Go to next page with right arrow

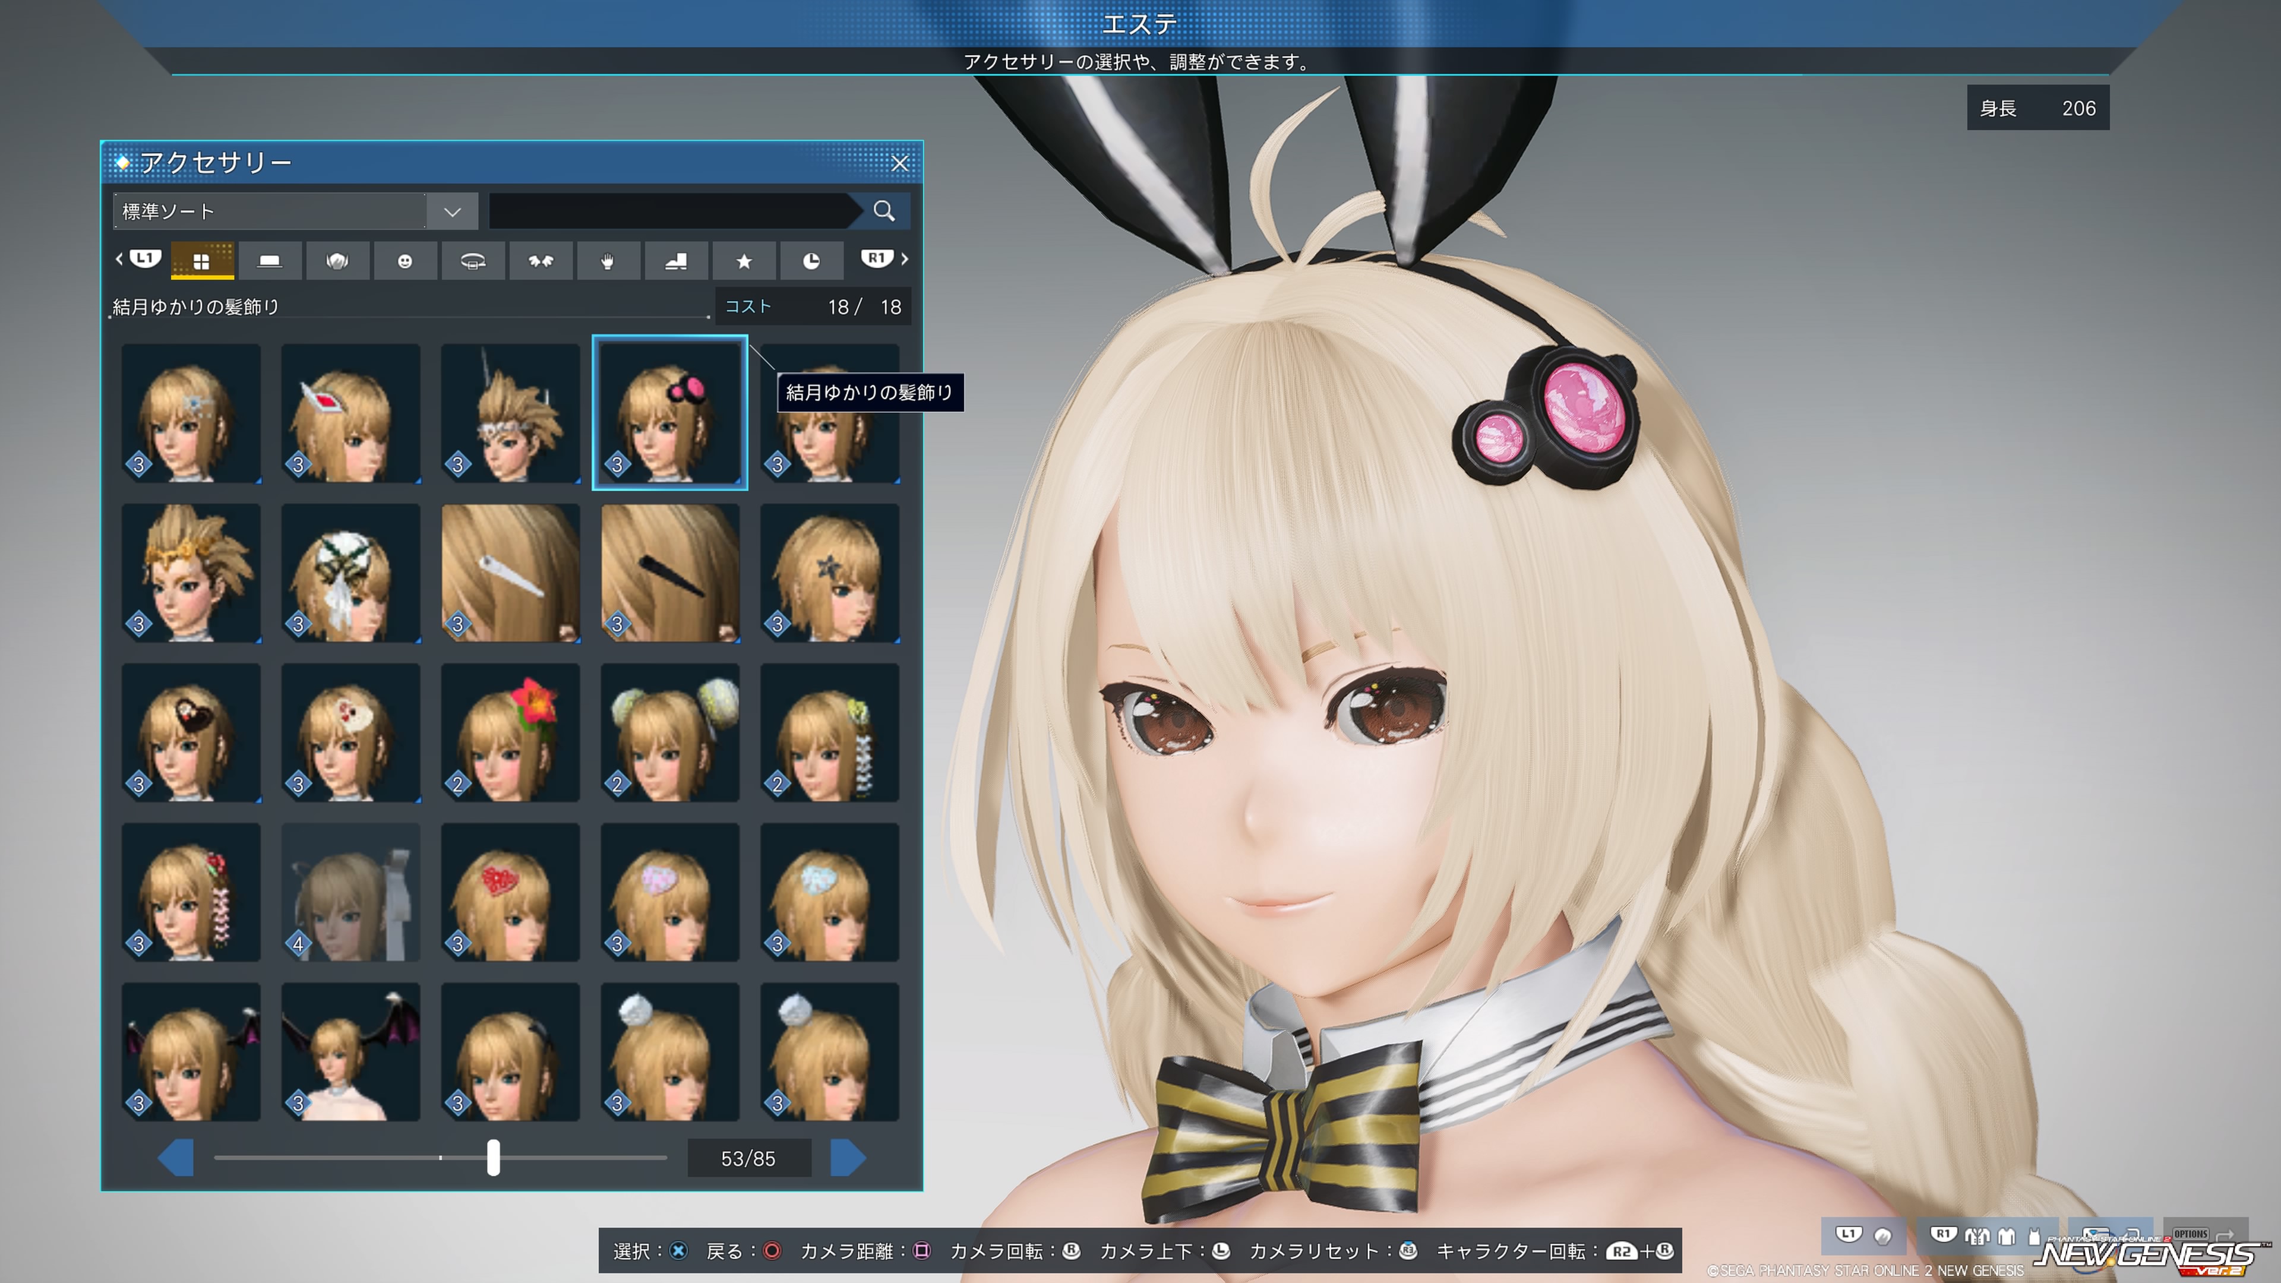click(x=848, y=1157)
